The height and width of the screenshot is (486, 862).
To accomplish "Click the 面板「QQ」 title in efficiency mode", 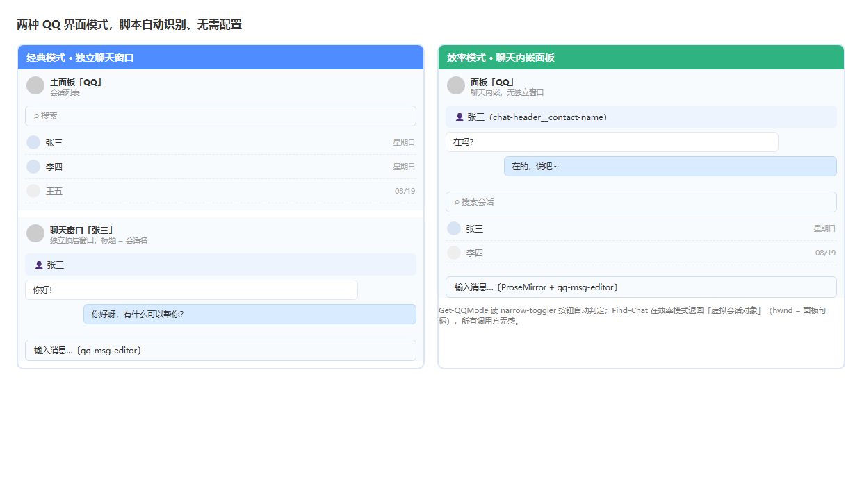I will tap(493, 82).
